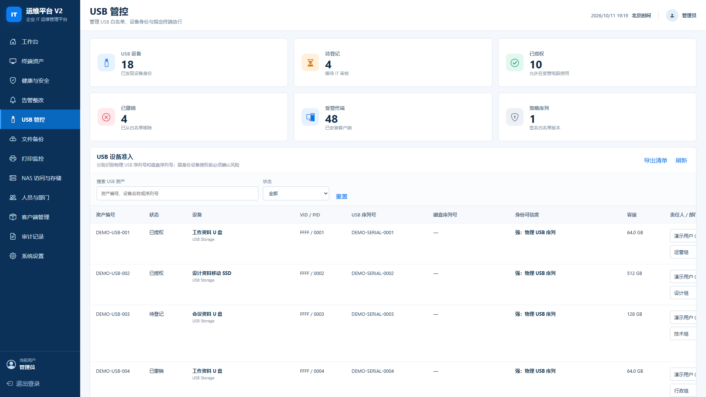706x397 pixels.
Task: Go to 终端资产 menu item
Action: pos(40,61)
